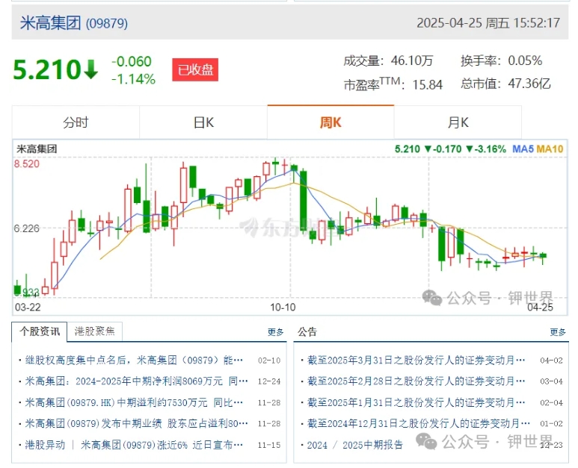Open the 港股聚焦 news tab
The width and height of the screenshot is (578, 468).
95,331
